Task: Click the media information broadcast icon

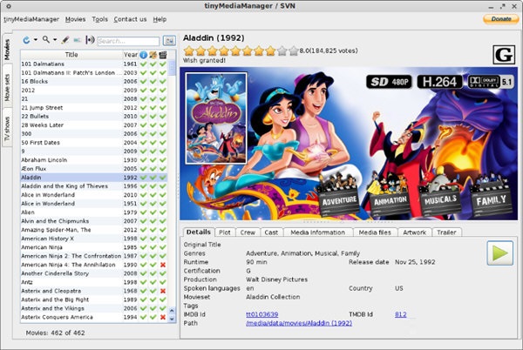Action: [90, 40]
